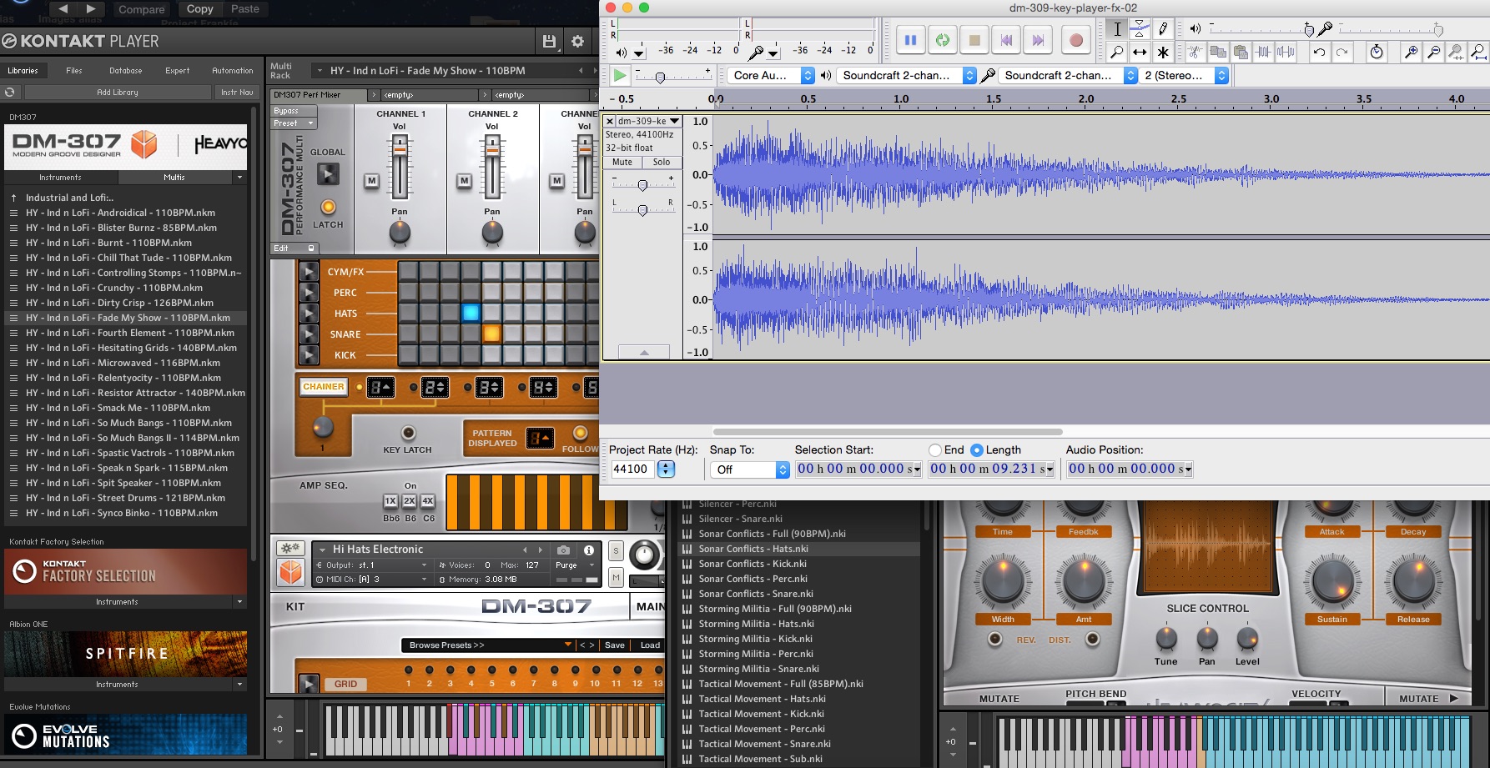This screenshot has width=1490, height=768.
Task: Switch to the Database tab
Action: pos(126,71)
